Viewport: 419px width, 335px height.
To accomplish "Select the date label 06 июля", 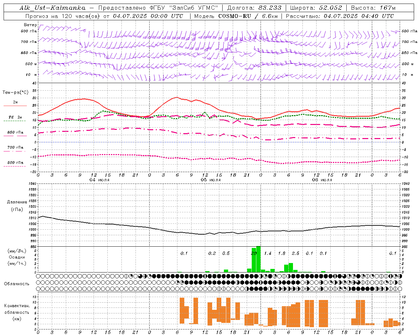I will tap(322, 180).
